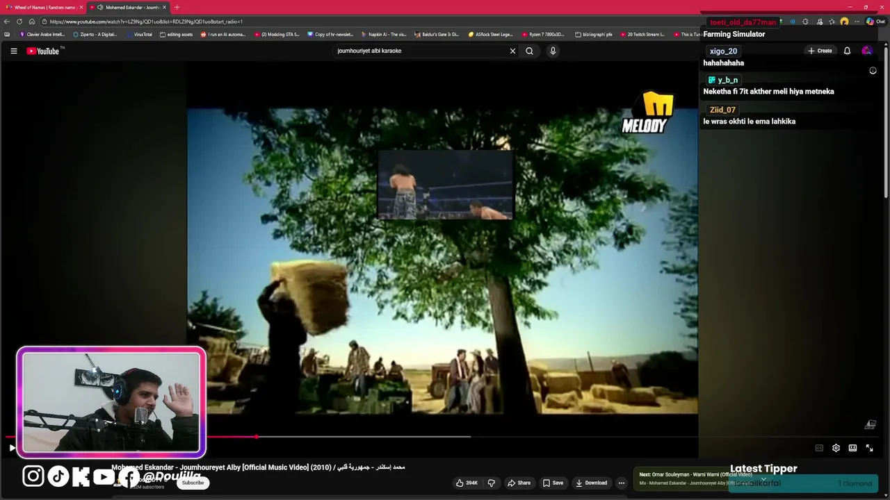Open a new browser tab
The height and width of the screenshot is (500, 890).
(177, 7)
